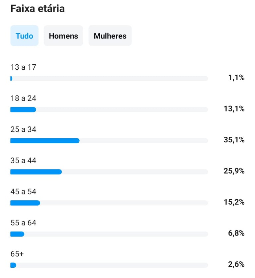Select the 13 a 17 age label
Viewport: 255px width, 278px height.
click(23, 67)
